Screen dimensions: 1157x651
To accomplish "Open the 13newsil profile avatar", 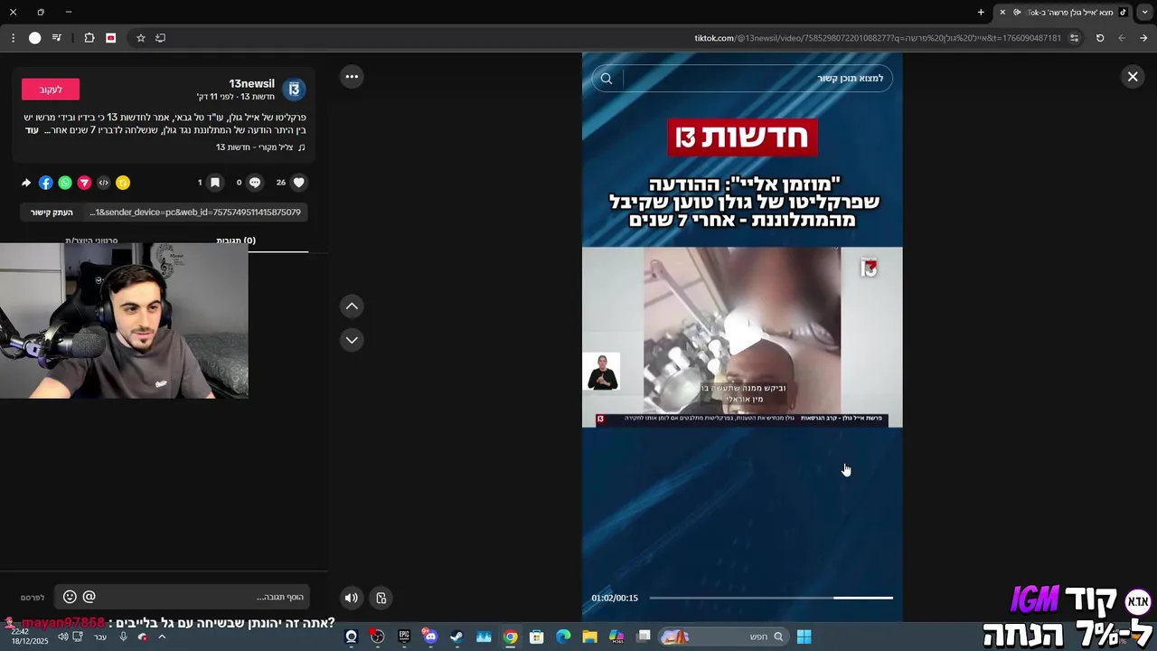I will [x=294, y=90].
